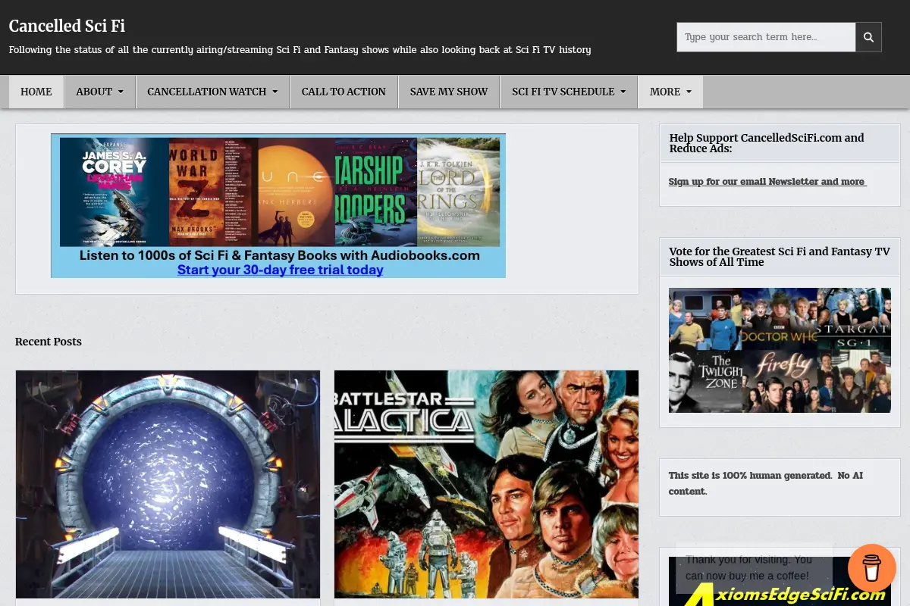Click 'Start your 30-day free trial today'
Screen dimensions: 910x606
click(x=280, y=270)
